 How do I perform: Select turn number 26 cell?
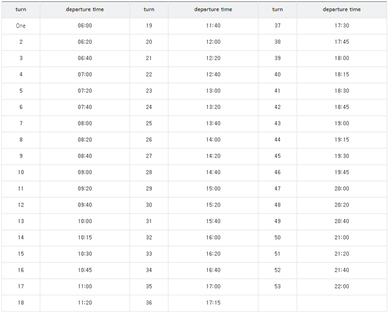149,140
